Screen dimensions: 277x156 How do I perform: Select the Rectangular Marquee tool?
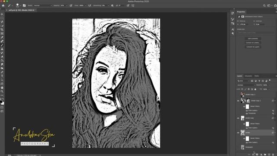click(x=2, y=18)
